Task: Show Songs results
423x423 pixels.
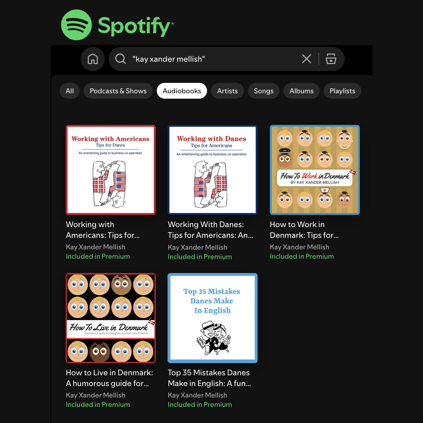Action: coord(264,91)
